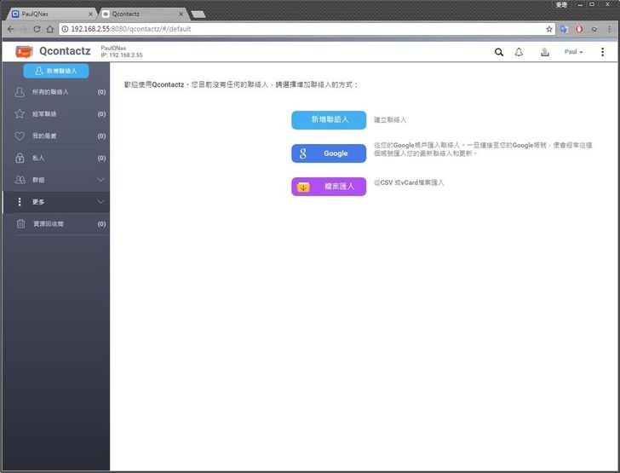This screenshot has height=473, width=620.
Task: Open the lock icon 私人 contacts
Action: click(20, 158)
